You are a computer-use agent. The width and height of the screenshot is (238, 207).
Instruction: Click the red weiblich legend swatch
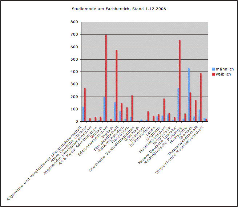[x=213, y=74]
